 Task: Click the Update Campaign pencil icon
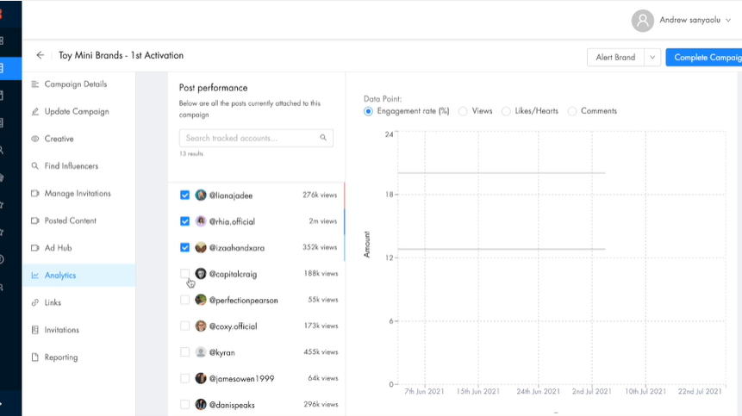[x=34, y=112]
